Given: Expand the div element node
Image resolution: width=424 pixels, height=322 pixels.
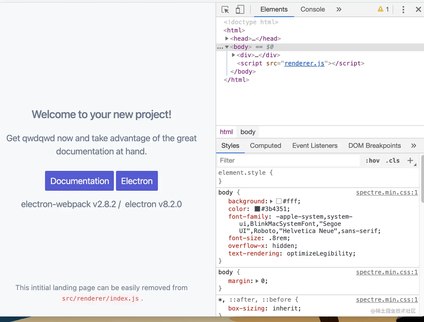Looking at the screenshot, I should click(x=233, y=55).
